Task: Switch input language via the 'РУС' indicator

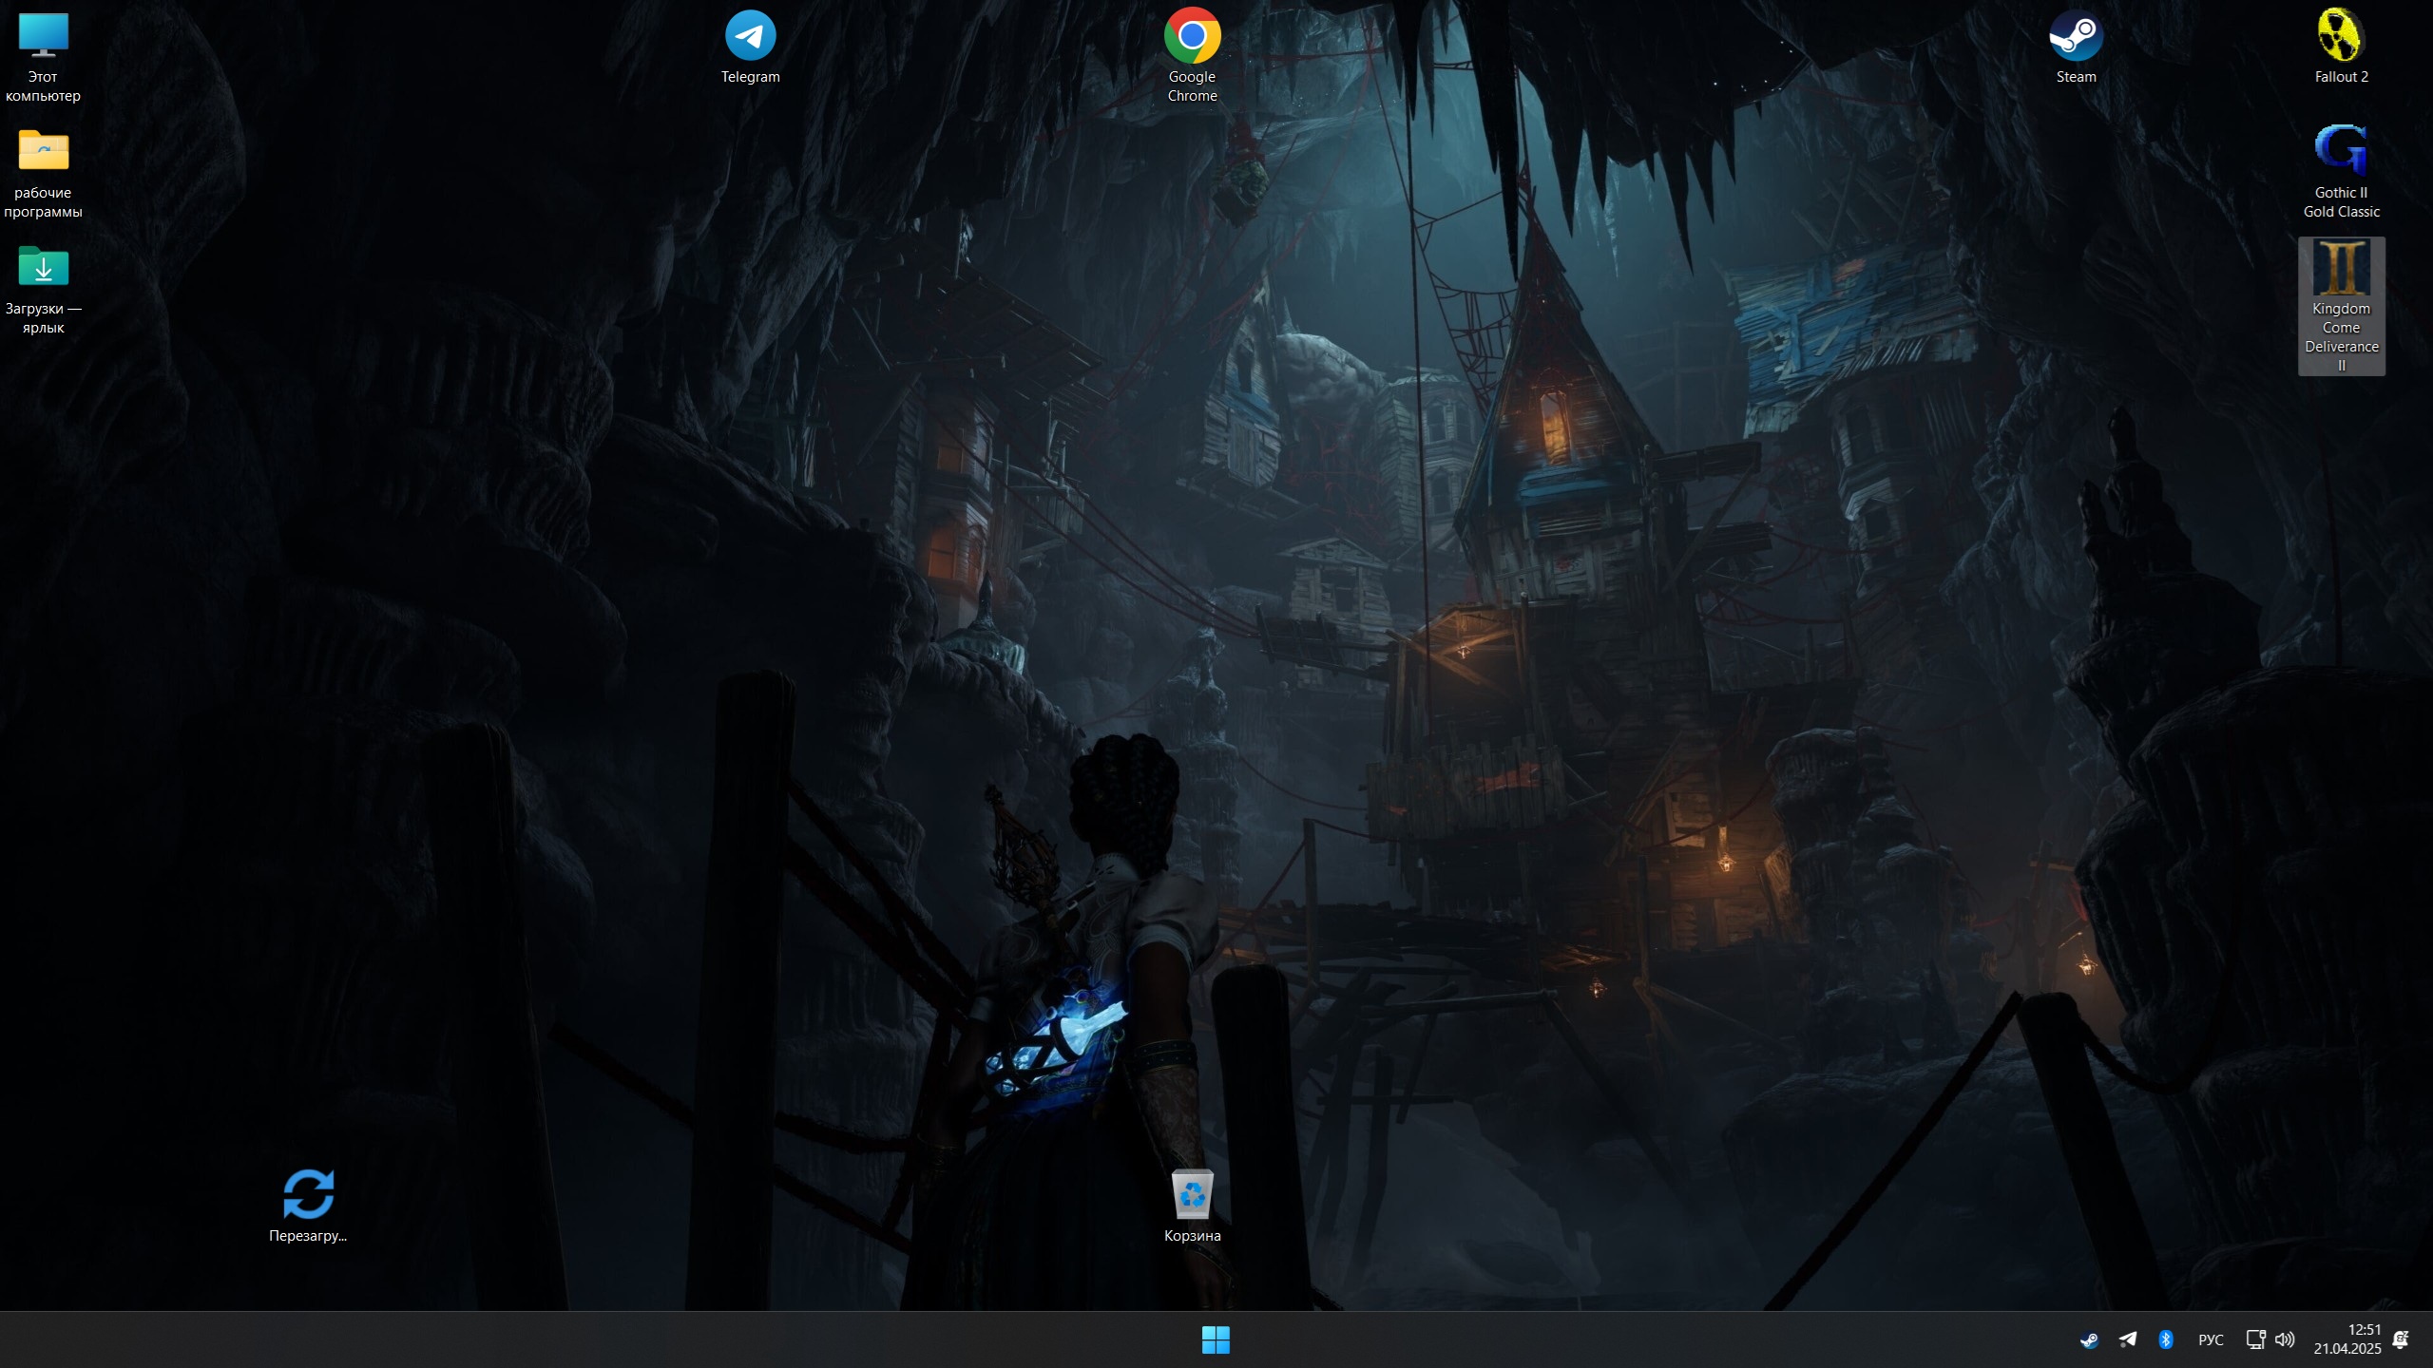Action: pos(2211,1340)
